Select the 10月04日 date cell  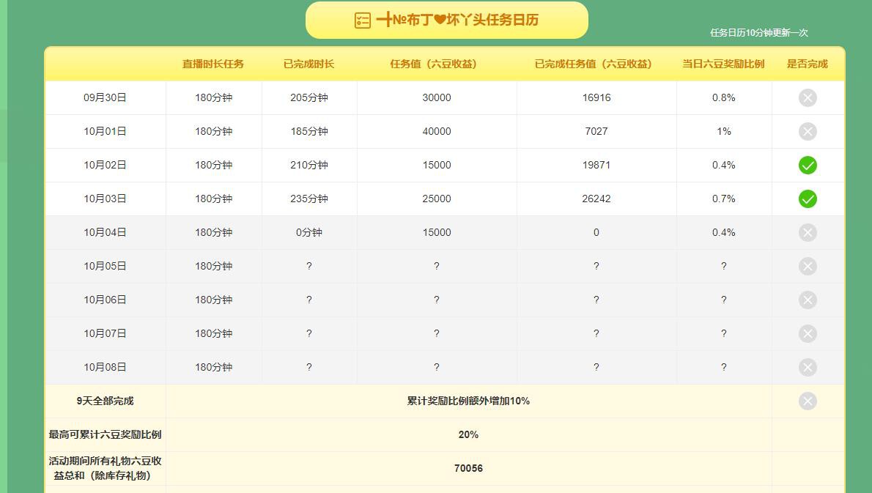(x=105, y=232)
